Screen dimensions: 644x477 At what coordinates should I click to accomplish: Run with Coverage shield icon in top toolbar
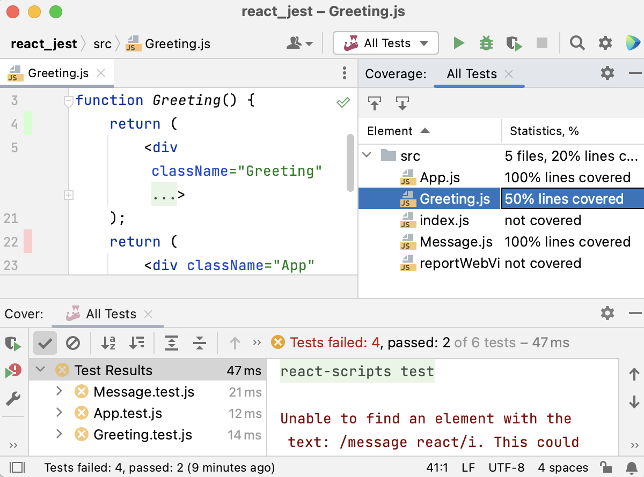click(514, 43)
